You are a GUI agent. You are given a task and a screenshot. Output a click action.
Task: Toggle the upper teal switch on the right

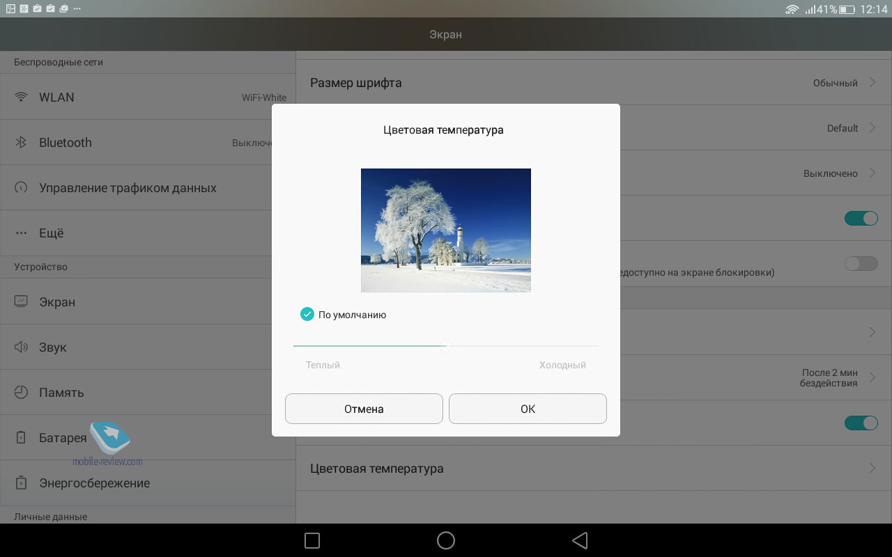(861, 218)
